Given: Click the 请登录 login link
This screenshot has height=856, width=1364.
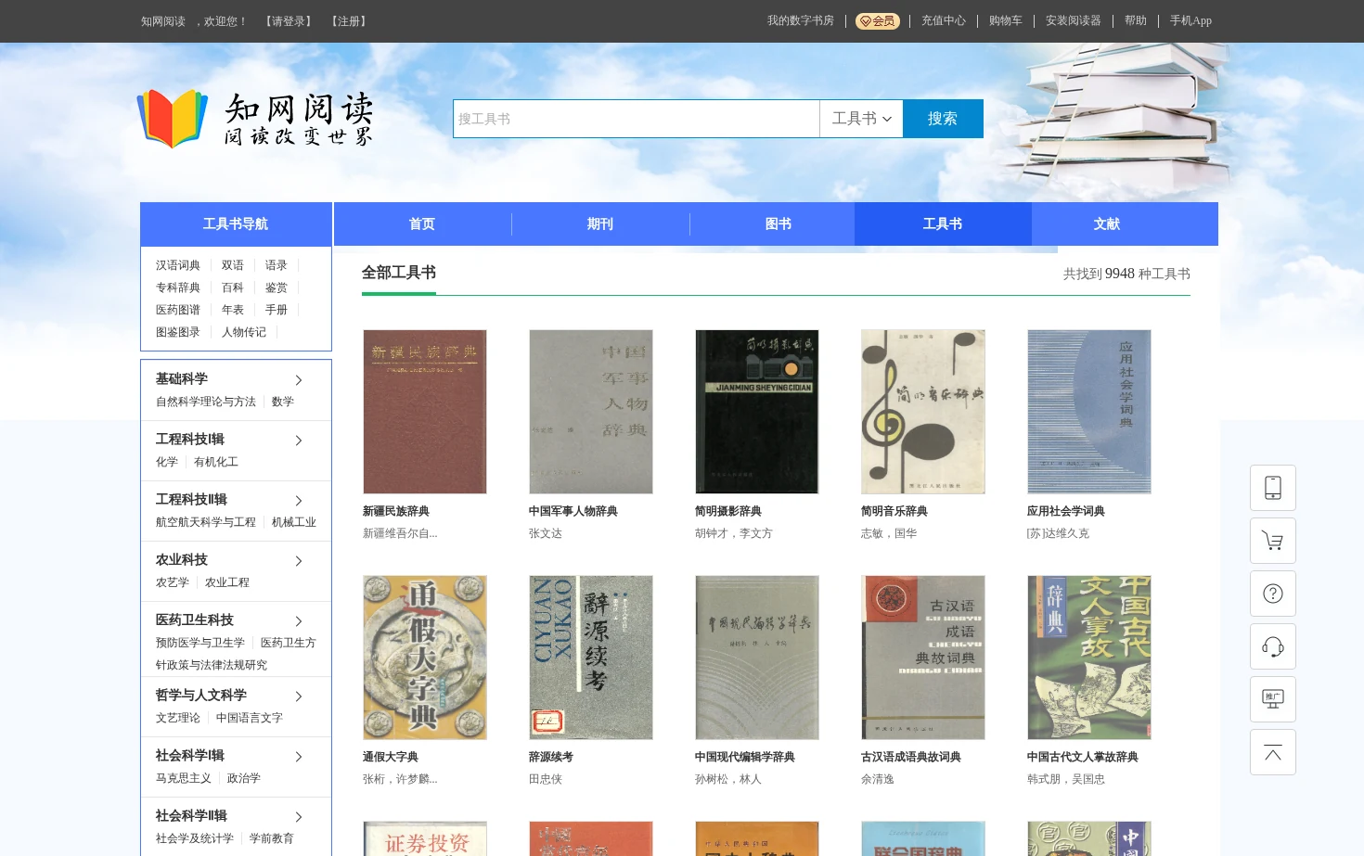Looking at the screenshot, I should [289, 21].
